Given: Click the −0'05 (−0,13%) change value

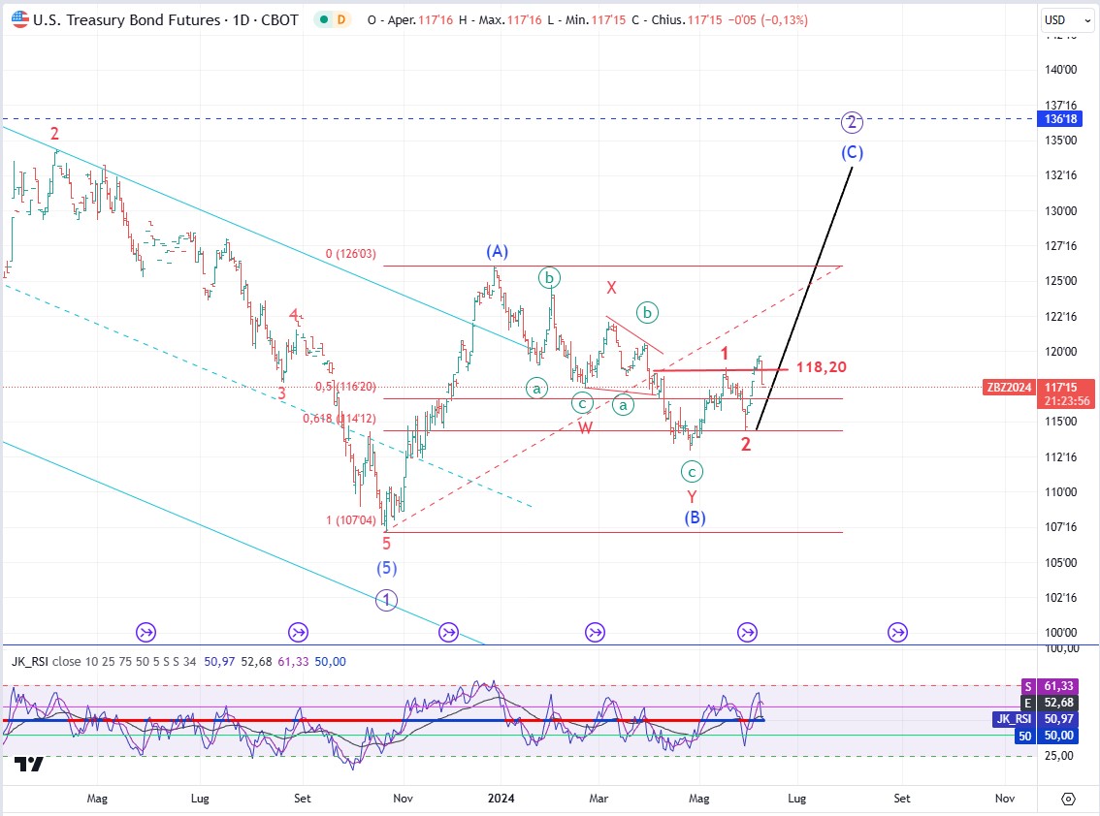Looking at the screenshot, I should [x=767, y=20].
